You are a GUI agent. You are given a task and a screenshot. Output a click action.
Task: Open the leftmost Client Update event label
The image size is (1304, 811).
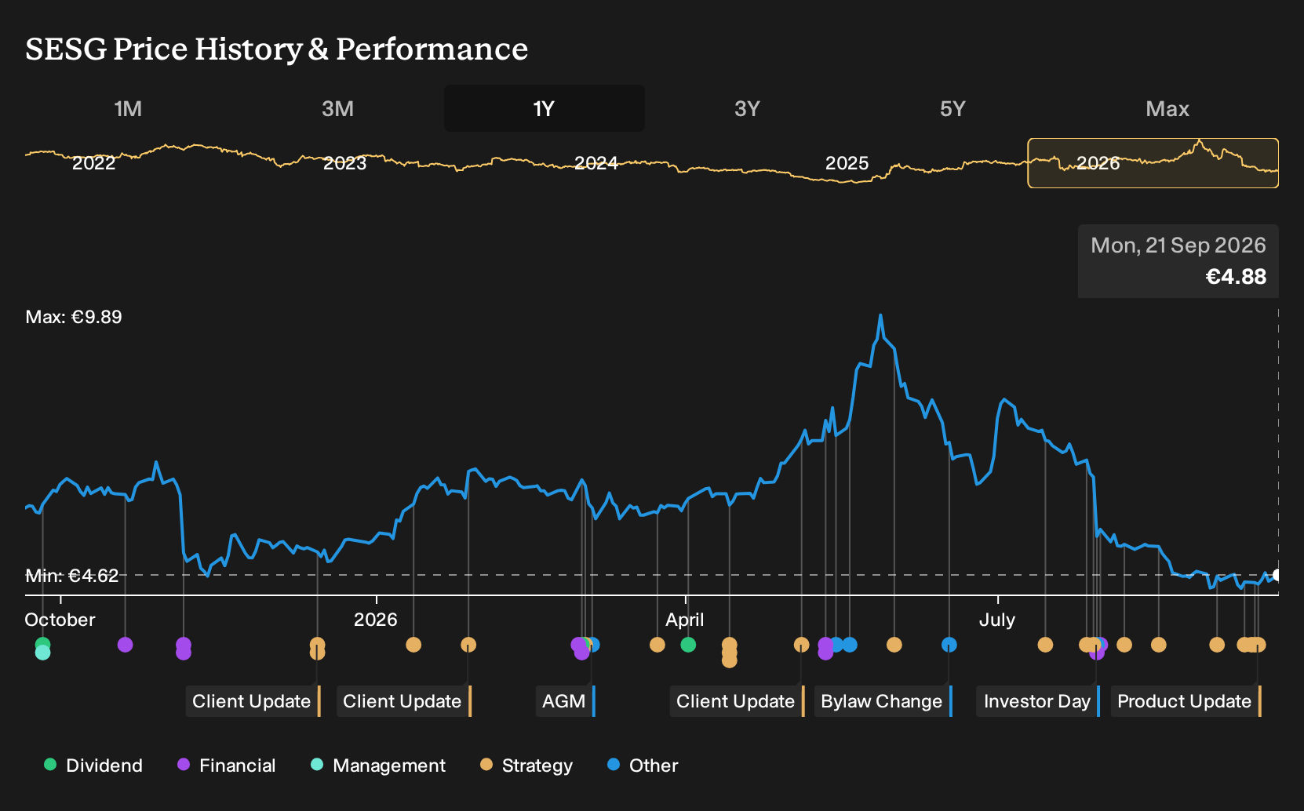tap(253, 701)
